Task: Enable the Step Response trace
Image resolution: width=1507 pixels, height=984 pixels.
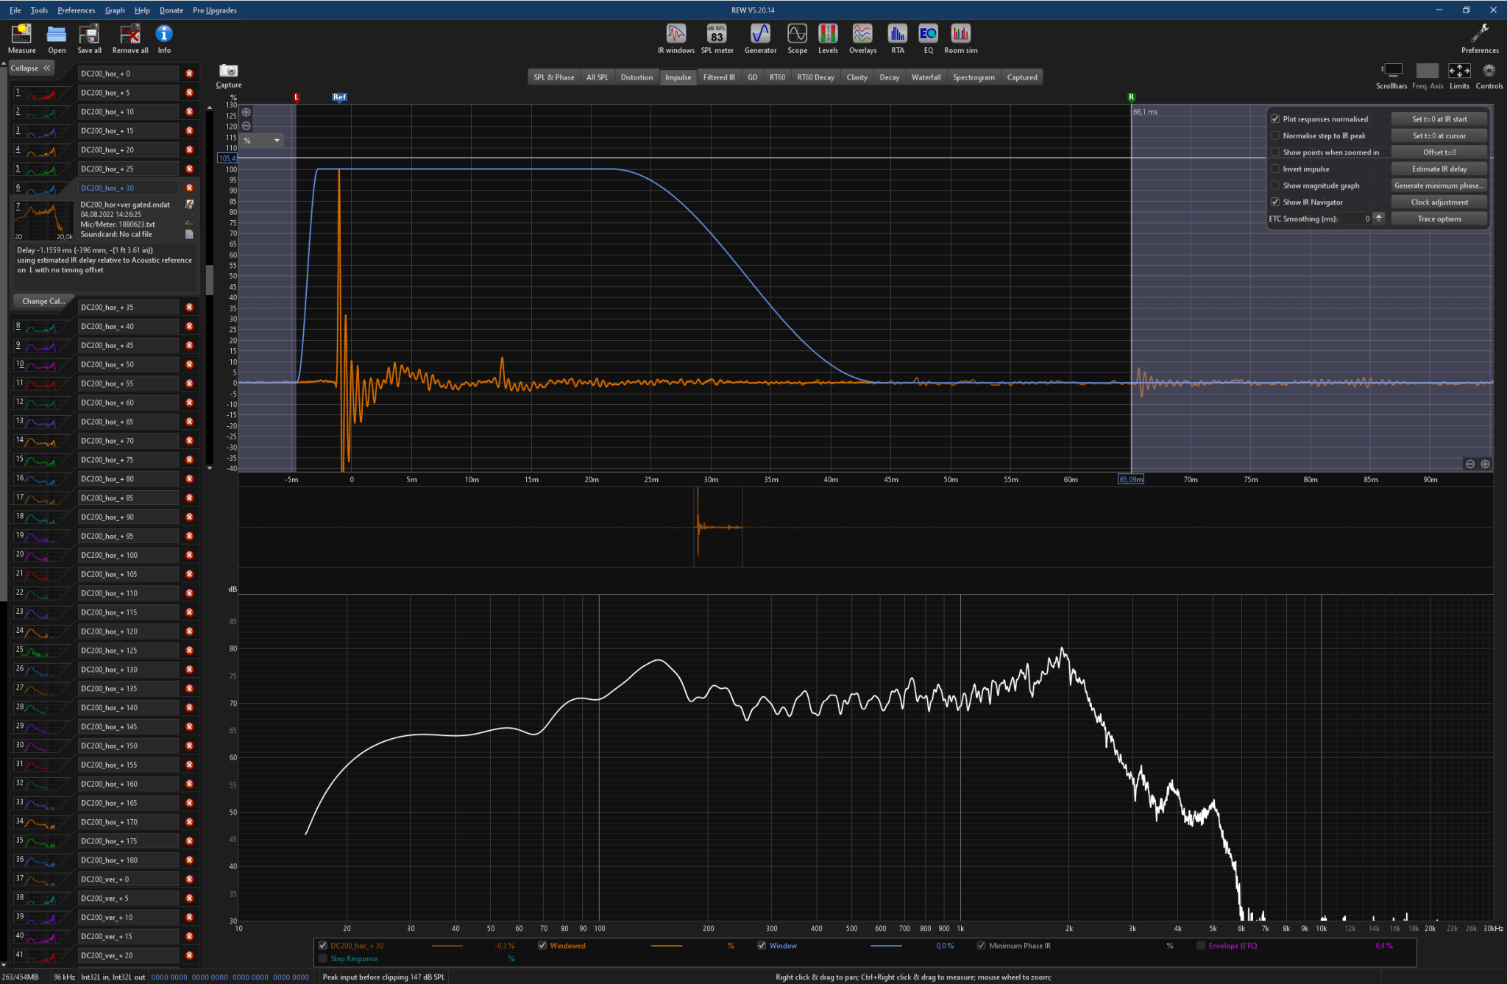Action: pos(322,958)
